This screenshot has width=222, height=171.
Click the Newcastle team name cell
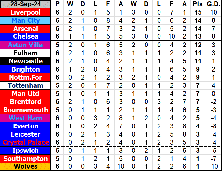click(25, 61)
